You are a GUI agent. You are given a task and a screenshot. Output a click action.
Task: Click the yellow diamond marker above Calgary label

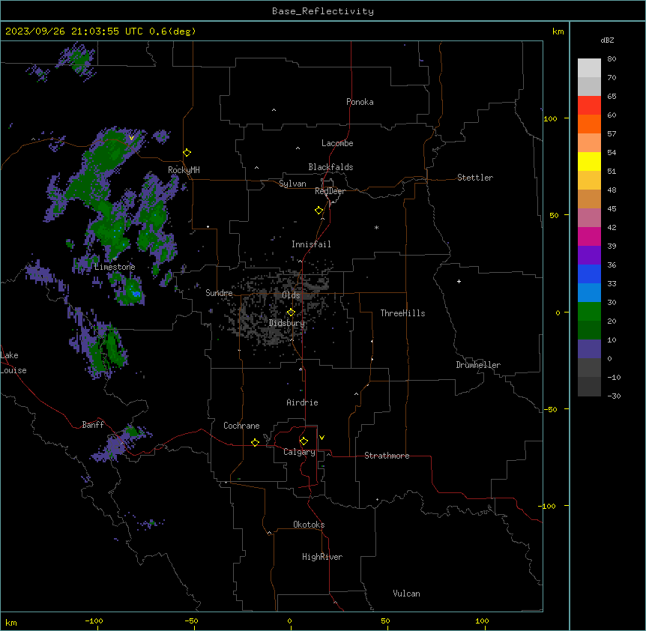304,441
